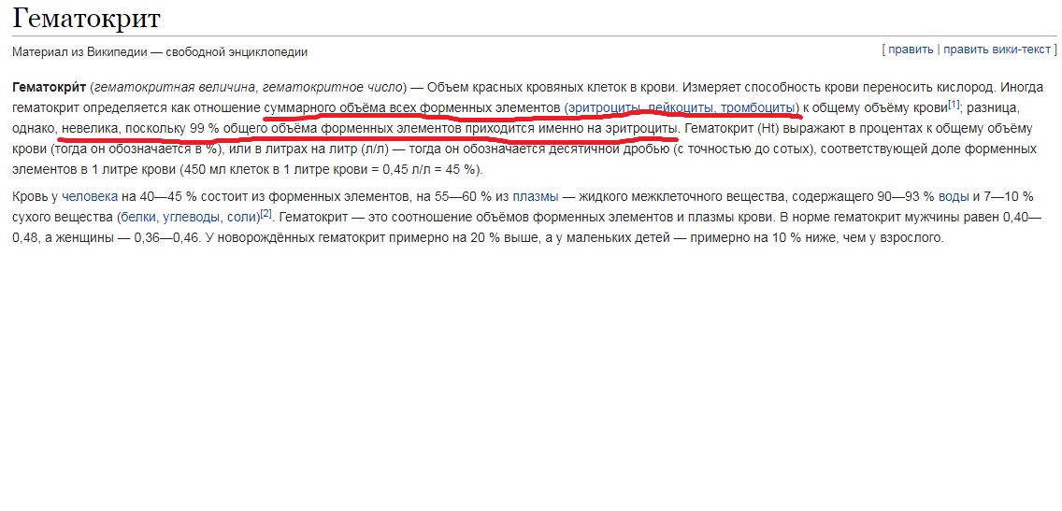Click the 'белки' link
Image resolution: width=1062 pixels, height=511 pixels.
click(137, 217)
